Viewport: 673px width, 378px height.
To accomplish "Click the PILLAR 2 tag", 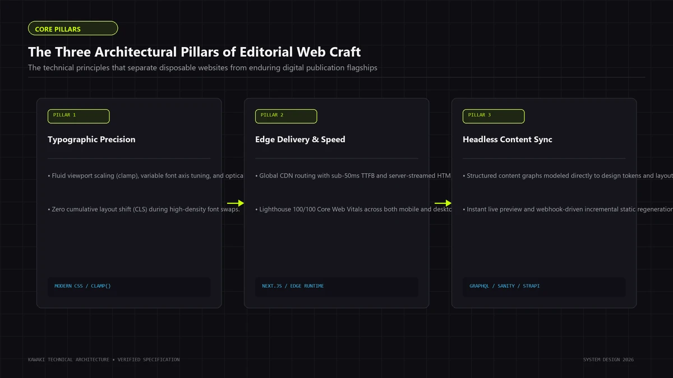I will (x=286, y=116).
